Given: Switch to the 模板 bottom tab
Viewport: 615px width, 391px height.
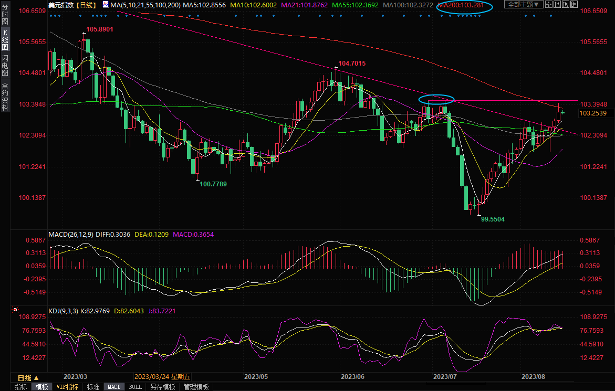Looking at the screenshot, I should [x=41, y=387].
